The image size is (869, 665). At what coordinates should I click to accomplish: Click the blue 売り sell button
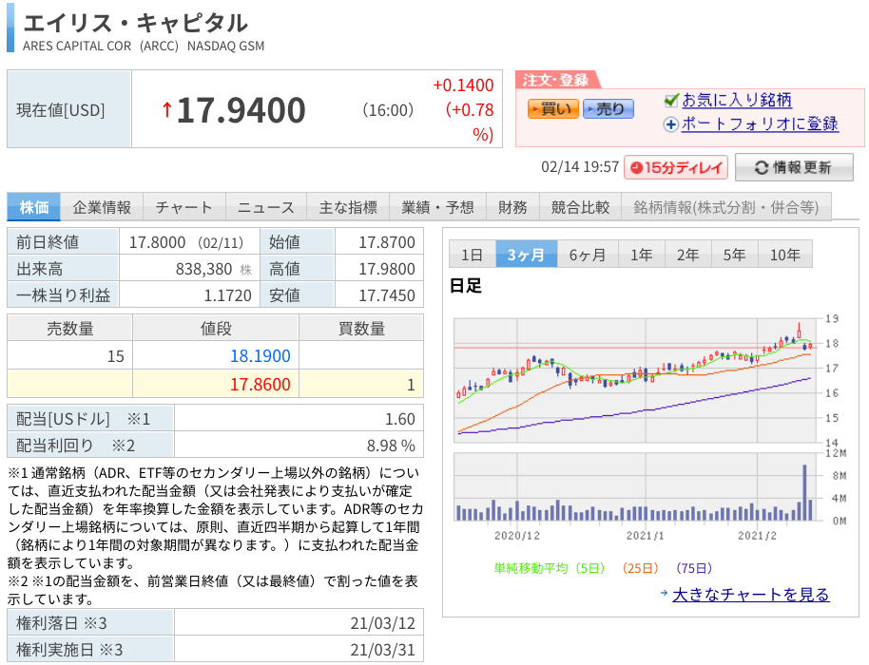click(608, 109)
